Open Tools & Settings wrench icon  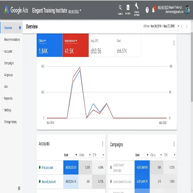(136, 8)
